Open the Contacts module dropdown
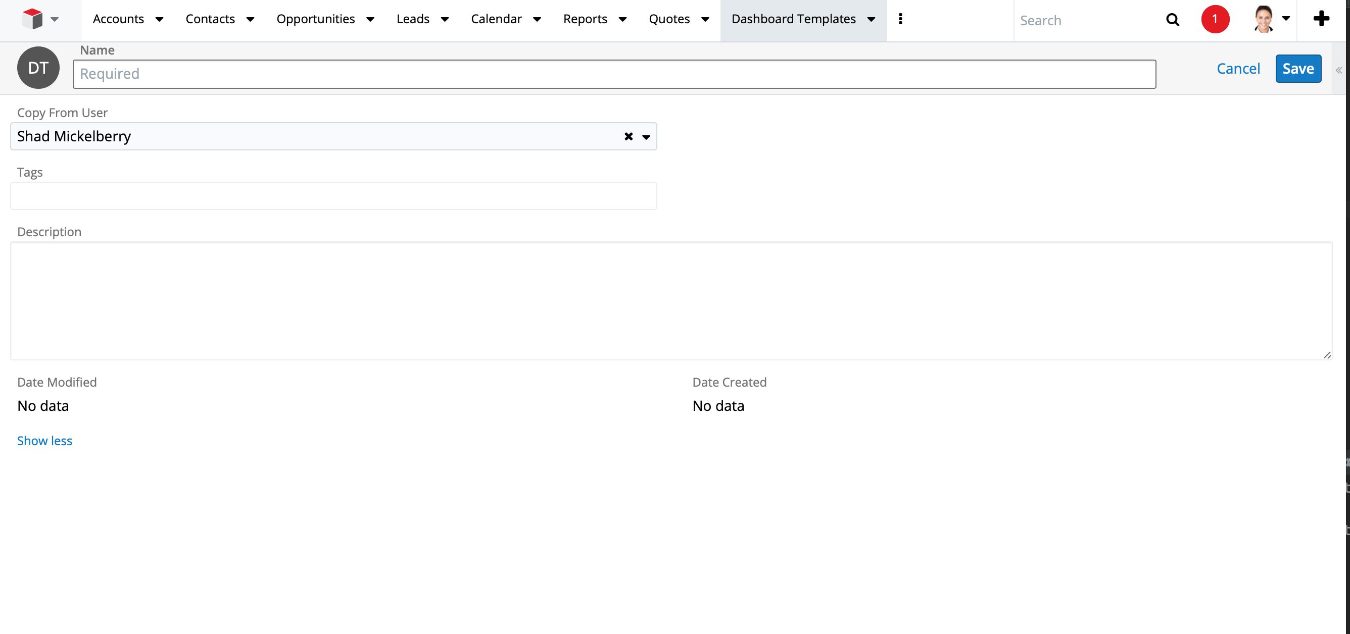 (251, 19)
